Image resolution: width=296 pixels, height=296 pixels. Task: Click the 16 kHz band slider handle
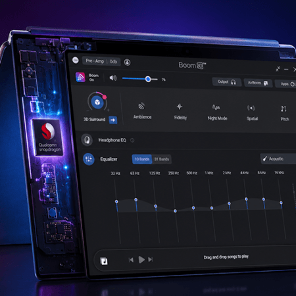(281, 203)
